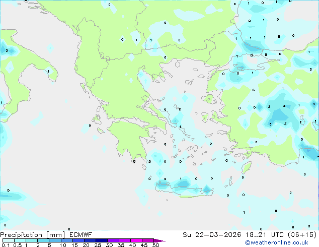The height and width of the screenshot is (247, 319).
Task: Click the 0.1–0.5 mm legend color swatch
Action: point(9,240)
